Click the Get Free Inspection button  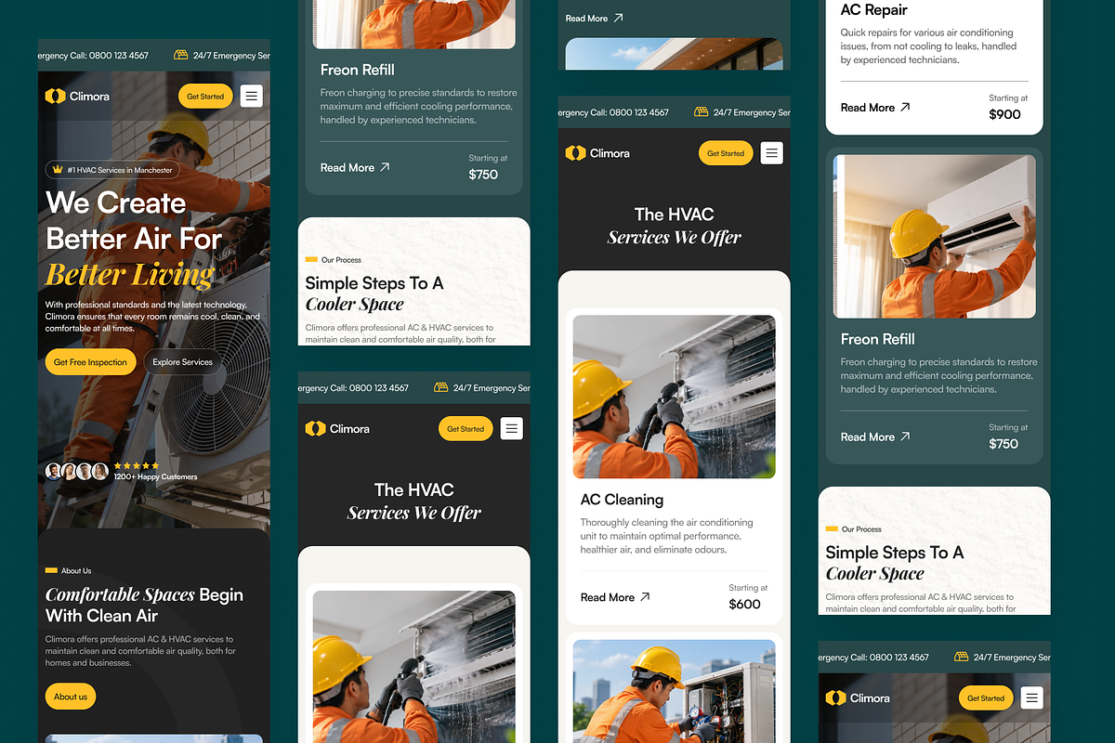pos(90,362)
